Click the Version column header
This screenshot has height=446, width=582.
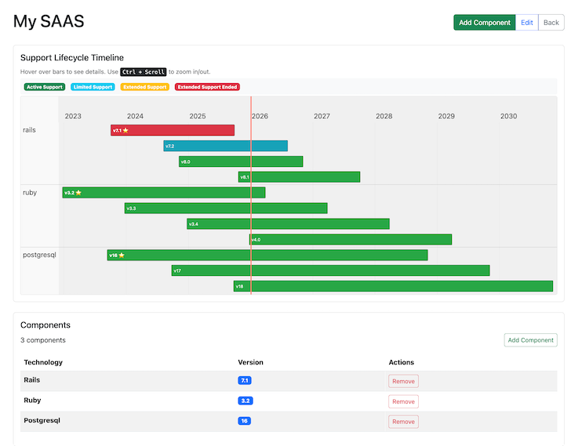(250, 362)
